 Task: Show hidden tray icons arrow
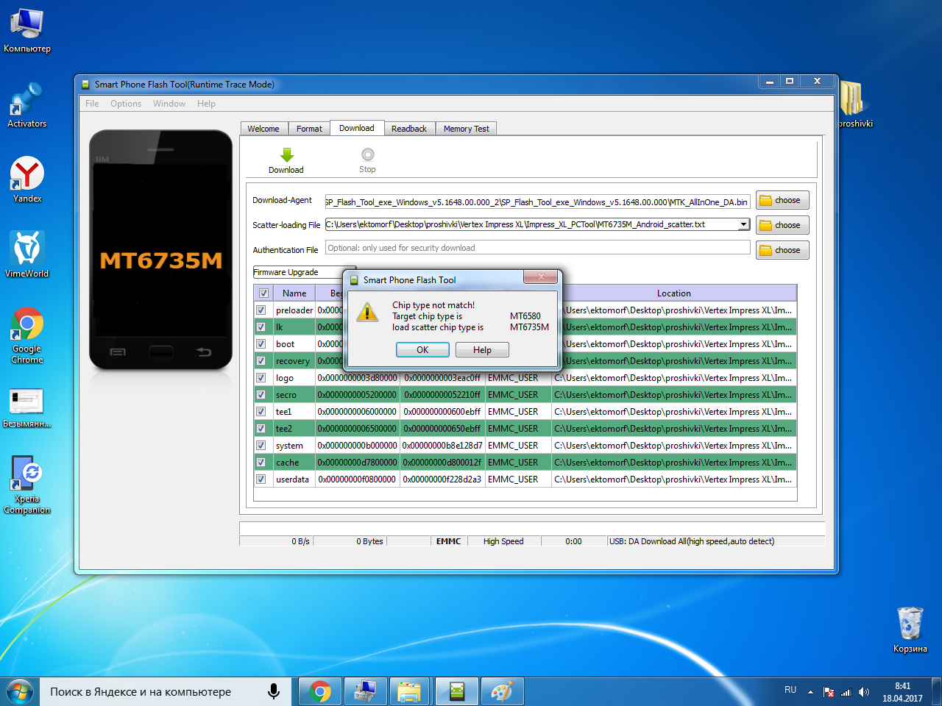(x=810, y=692)
